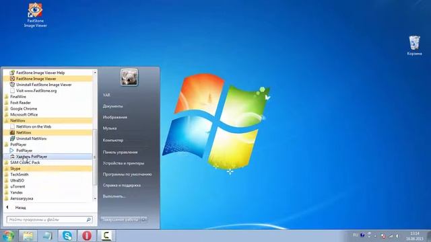
Task: Open Skype from the taskbar
Action: click(67, 236)
